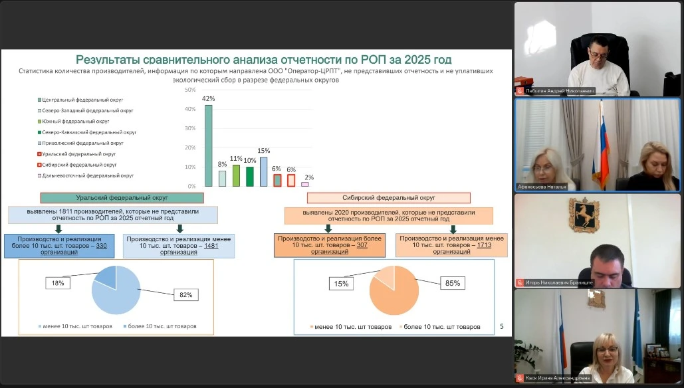Click the slide page number 5
This screenshot has width=684, height=388.
502,326
